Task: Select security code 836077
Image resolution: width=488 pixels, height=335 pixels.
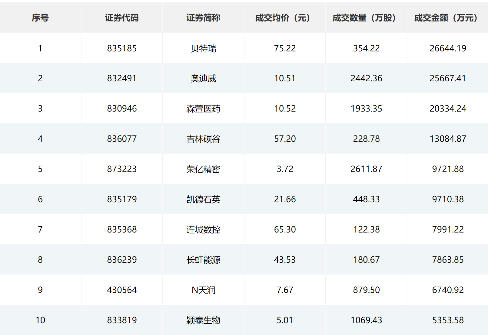Action: click(x=122, y=139)
